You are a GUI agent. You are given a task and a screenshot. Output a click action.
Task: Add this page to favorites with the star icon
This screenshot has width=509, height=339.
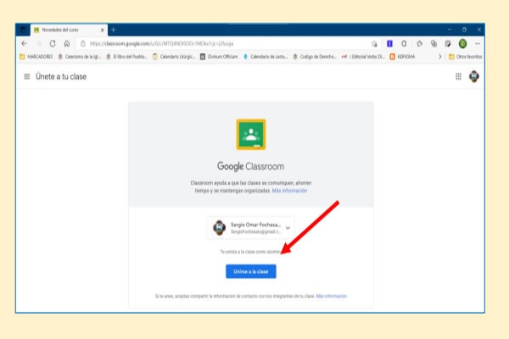375,43
